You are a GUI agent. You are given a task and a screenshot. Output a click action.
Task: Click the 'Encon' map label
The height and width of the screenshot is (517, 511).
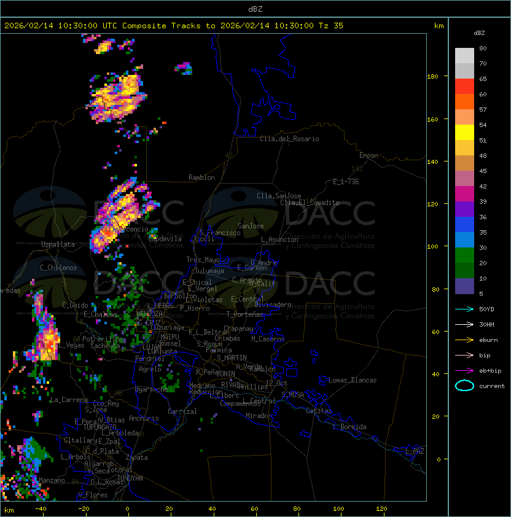[369, 155]
